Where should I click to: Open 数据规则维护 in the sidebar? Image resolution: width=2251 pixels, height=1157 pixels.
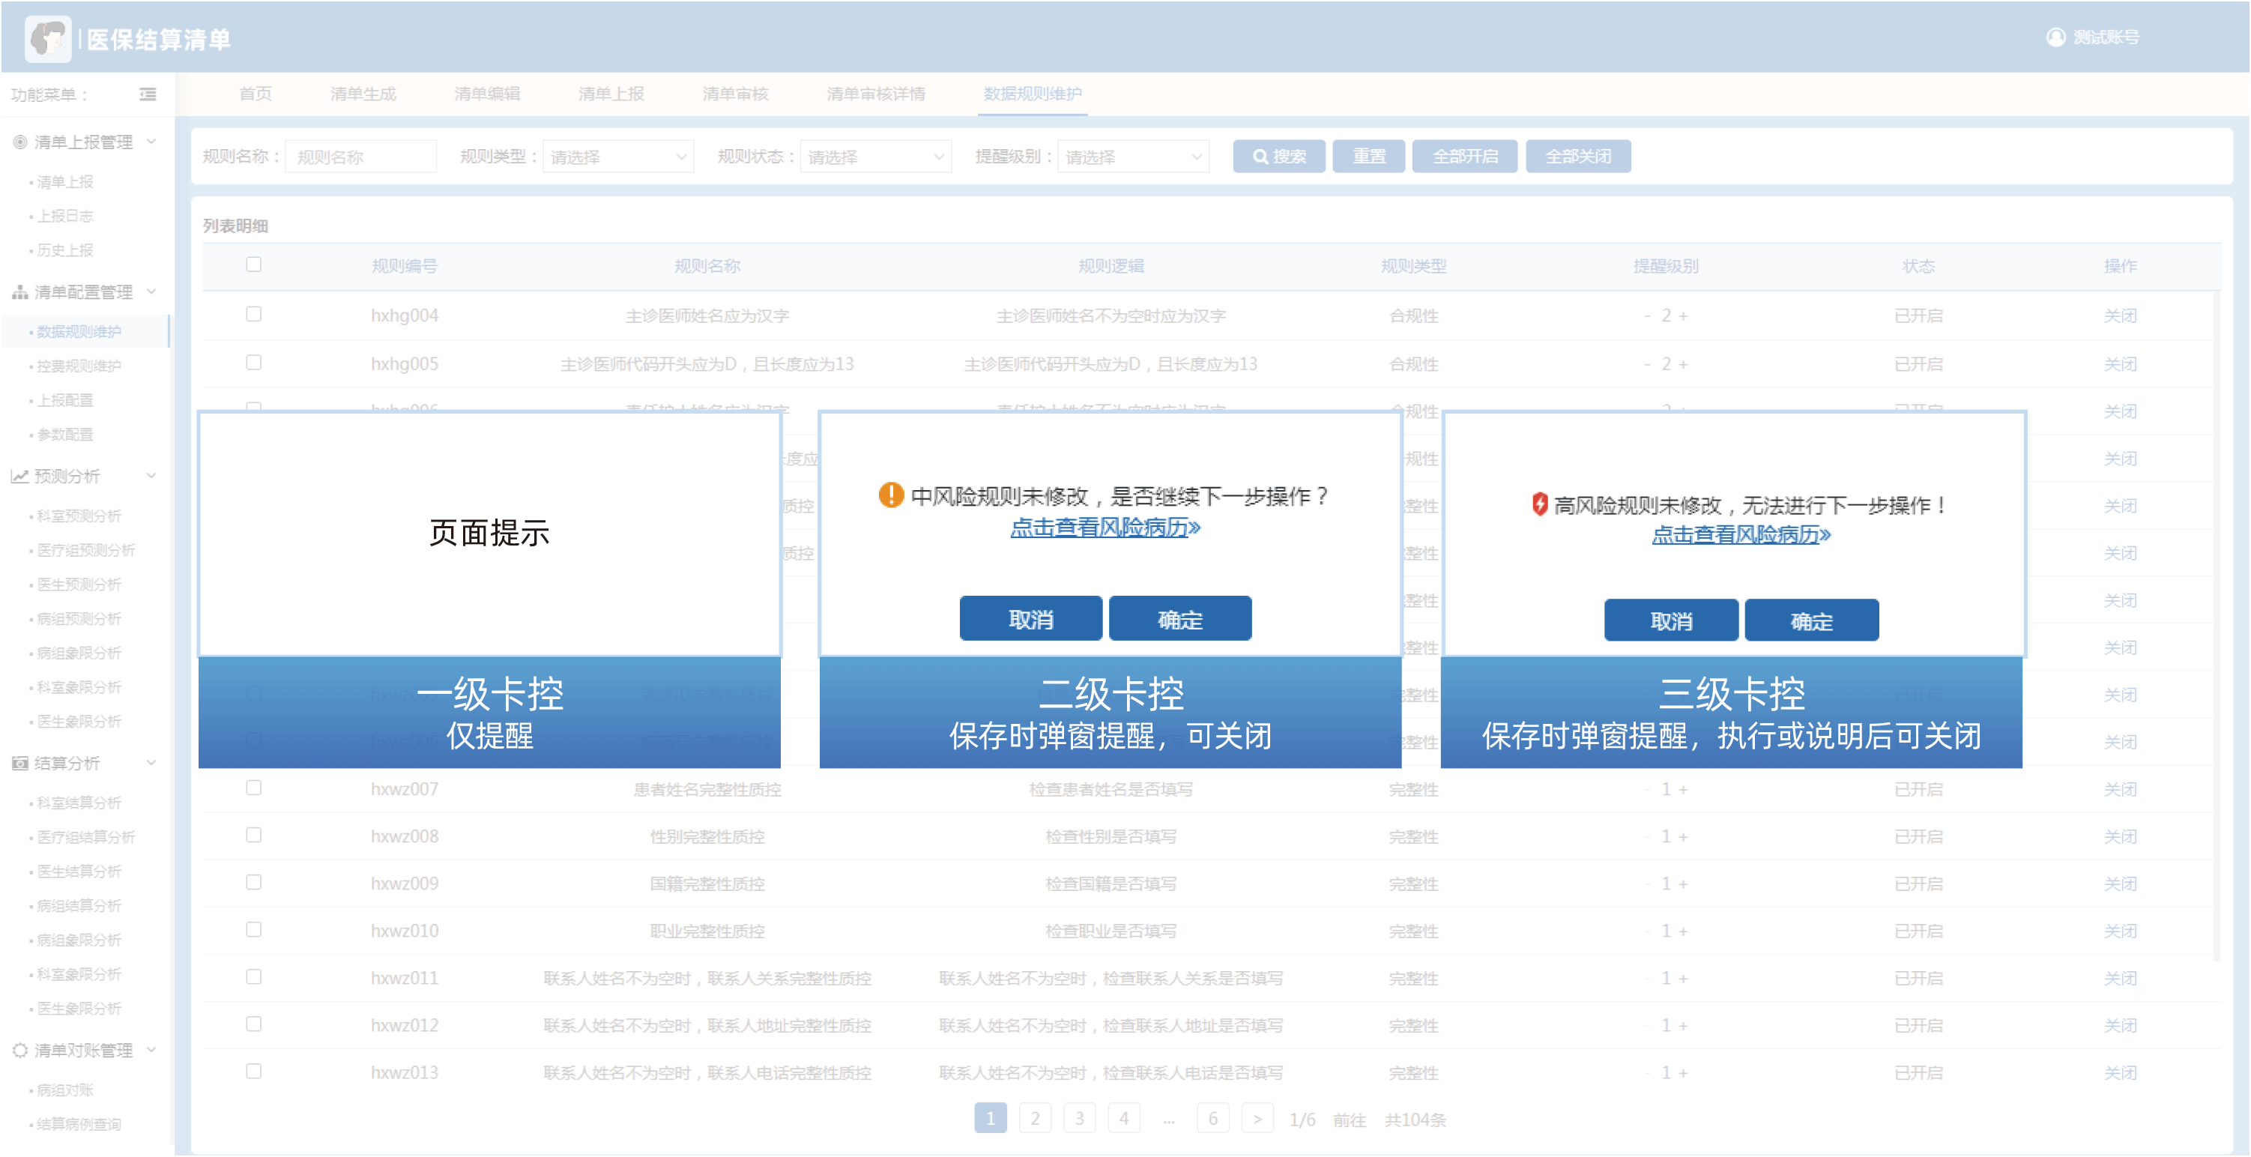(79, 331)
